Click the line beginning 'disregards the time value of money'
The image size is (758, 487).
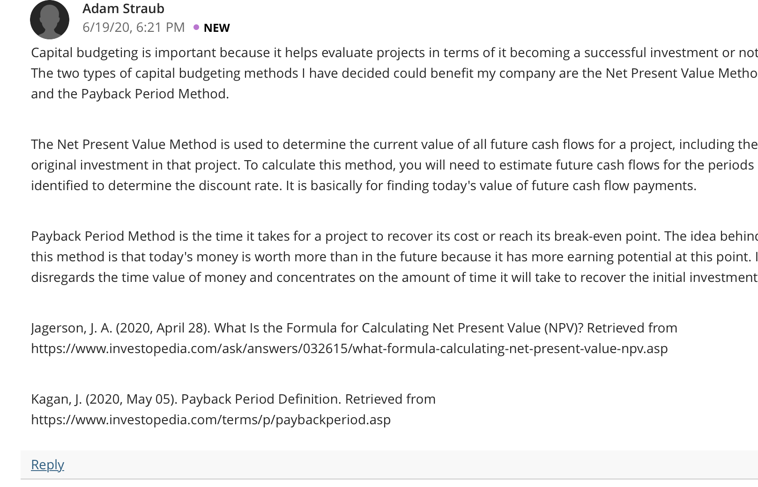click(394, 277)
